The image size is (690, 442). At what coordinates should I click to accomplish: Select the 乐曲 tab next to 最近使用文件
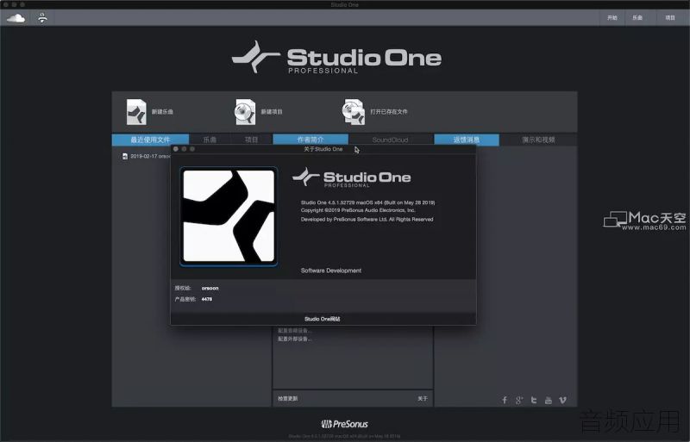click(210, 140)
